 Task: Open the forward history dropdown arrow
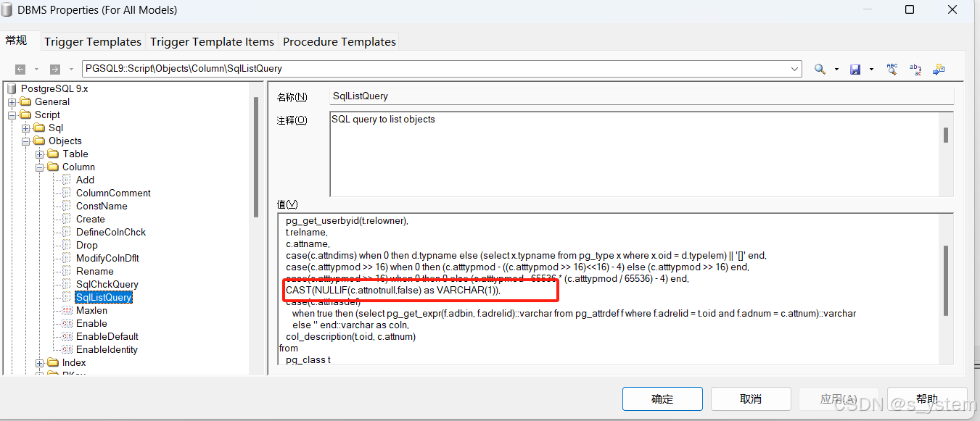coord(71,70)
